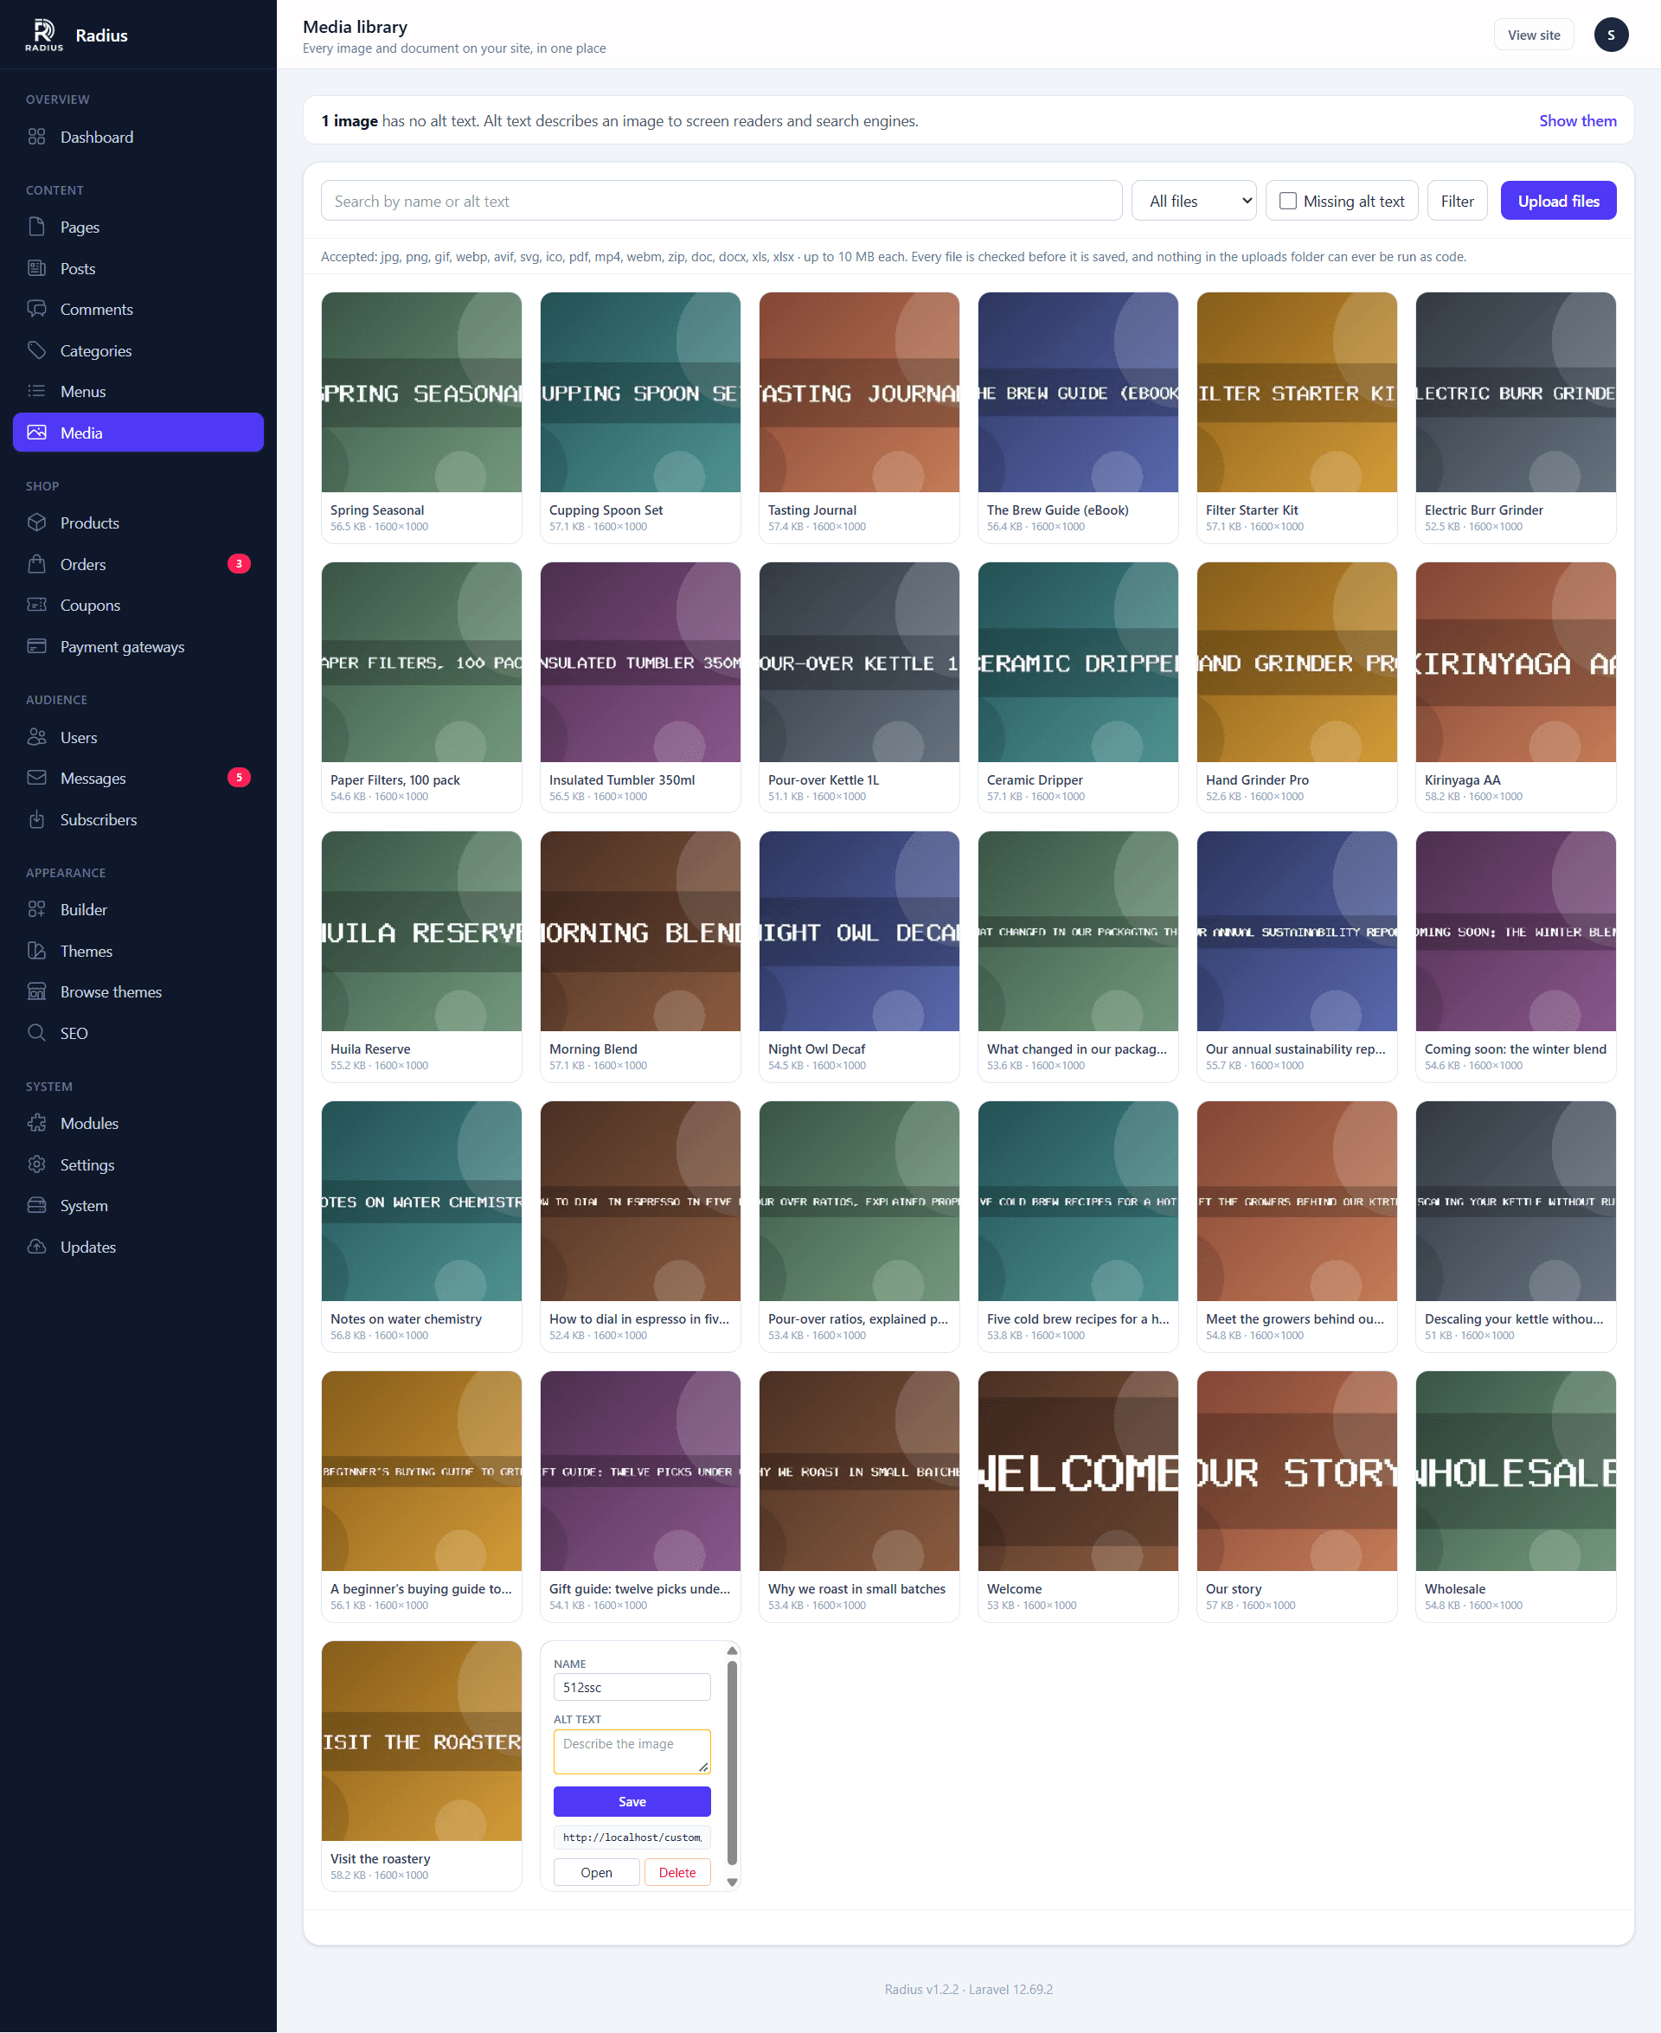The width and height of the screenshot is (1661, 2033).
Task: Click the Upload files button
Action: [1558, 201]
